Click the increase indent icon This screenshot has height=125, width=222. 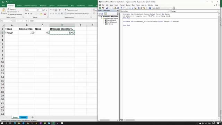(62, 14)
